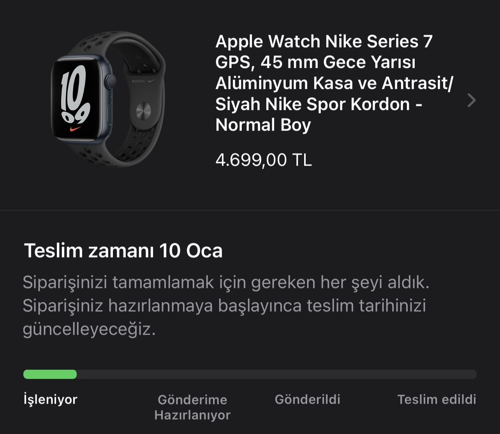500x434 pixels.
Task: Select the Gönderime Hazırlanıyor stage label
Action: (192, 407)
